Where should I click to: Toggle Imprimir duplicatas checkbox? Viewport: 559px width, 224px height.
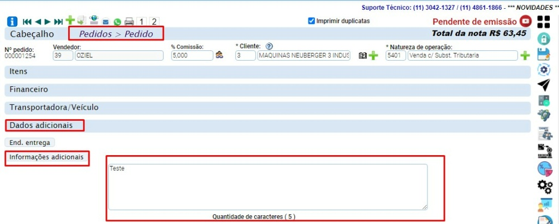(312, 21)
